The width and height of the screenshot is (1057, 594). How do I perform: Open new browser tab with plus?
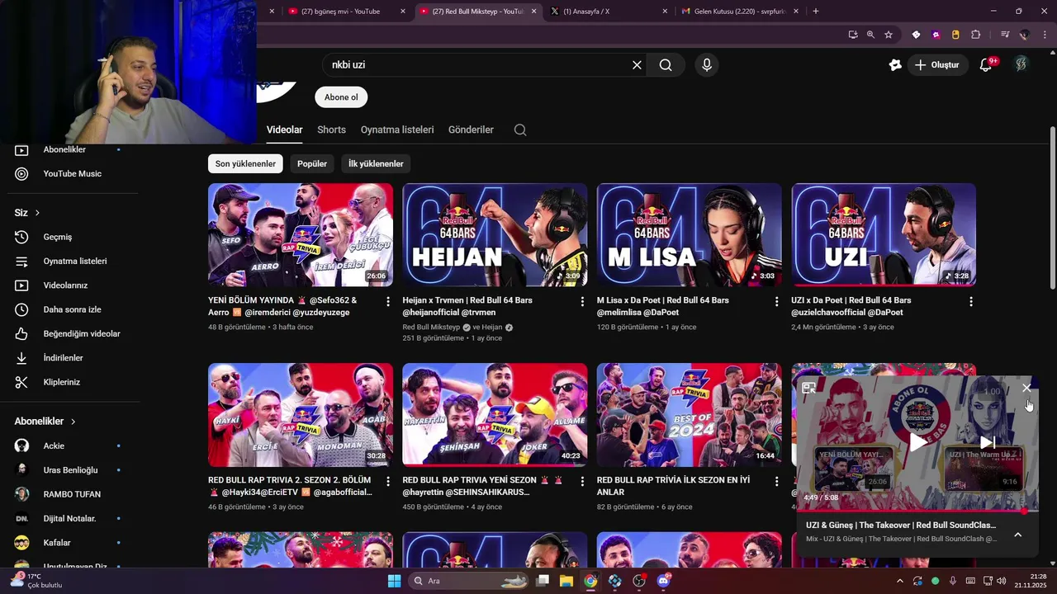(x=816, y=12)
